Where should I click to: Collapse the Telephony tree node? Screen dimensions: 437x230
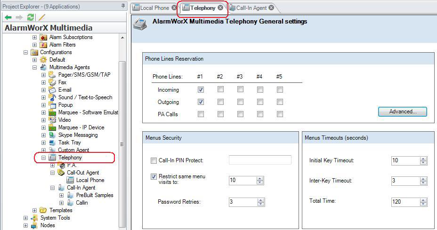coord(44,158)
